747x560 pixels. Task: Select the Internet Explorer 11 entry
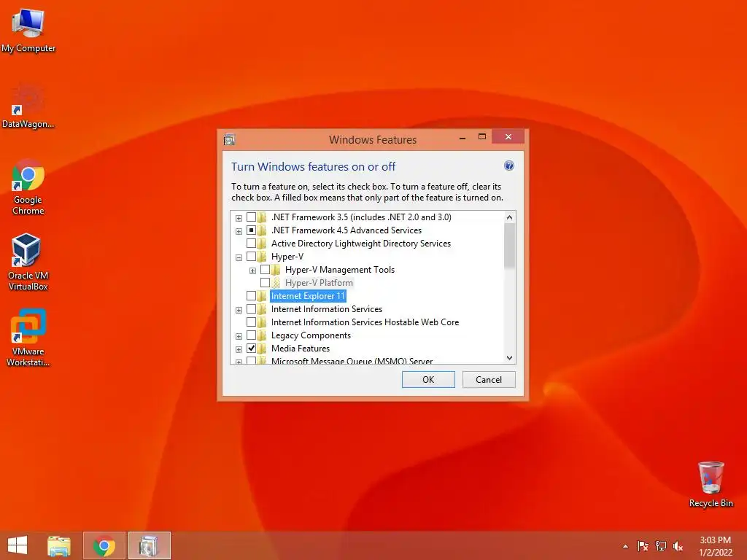coord(308,296)
